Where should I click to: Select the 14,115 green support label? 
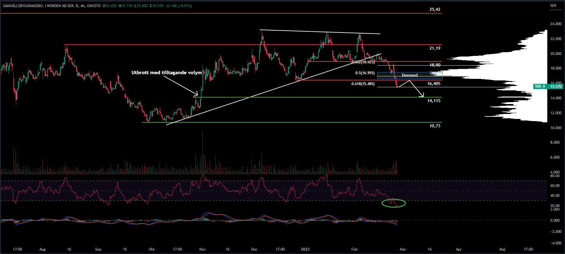(434, 101)
